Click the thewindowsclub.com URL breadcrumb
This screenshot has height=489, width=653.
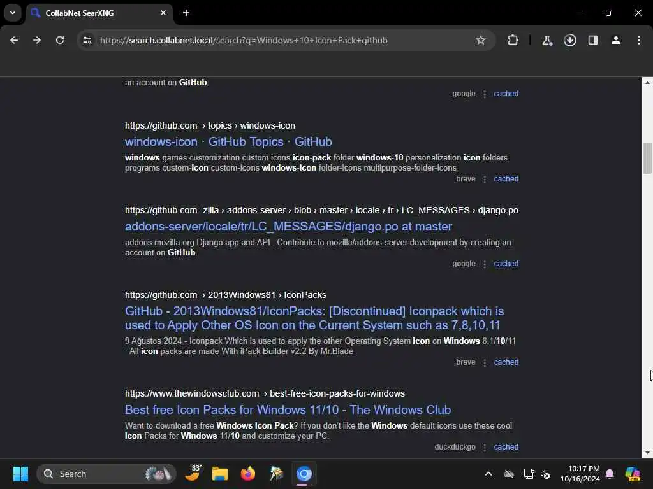click(265, 393)
